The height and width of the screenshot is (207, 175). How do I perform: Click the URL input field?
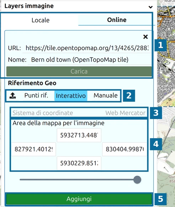coord(87,48)
